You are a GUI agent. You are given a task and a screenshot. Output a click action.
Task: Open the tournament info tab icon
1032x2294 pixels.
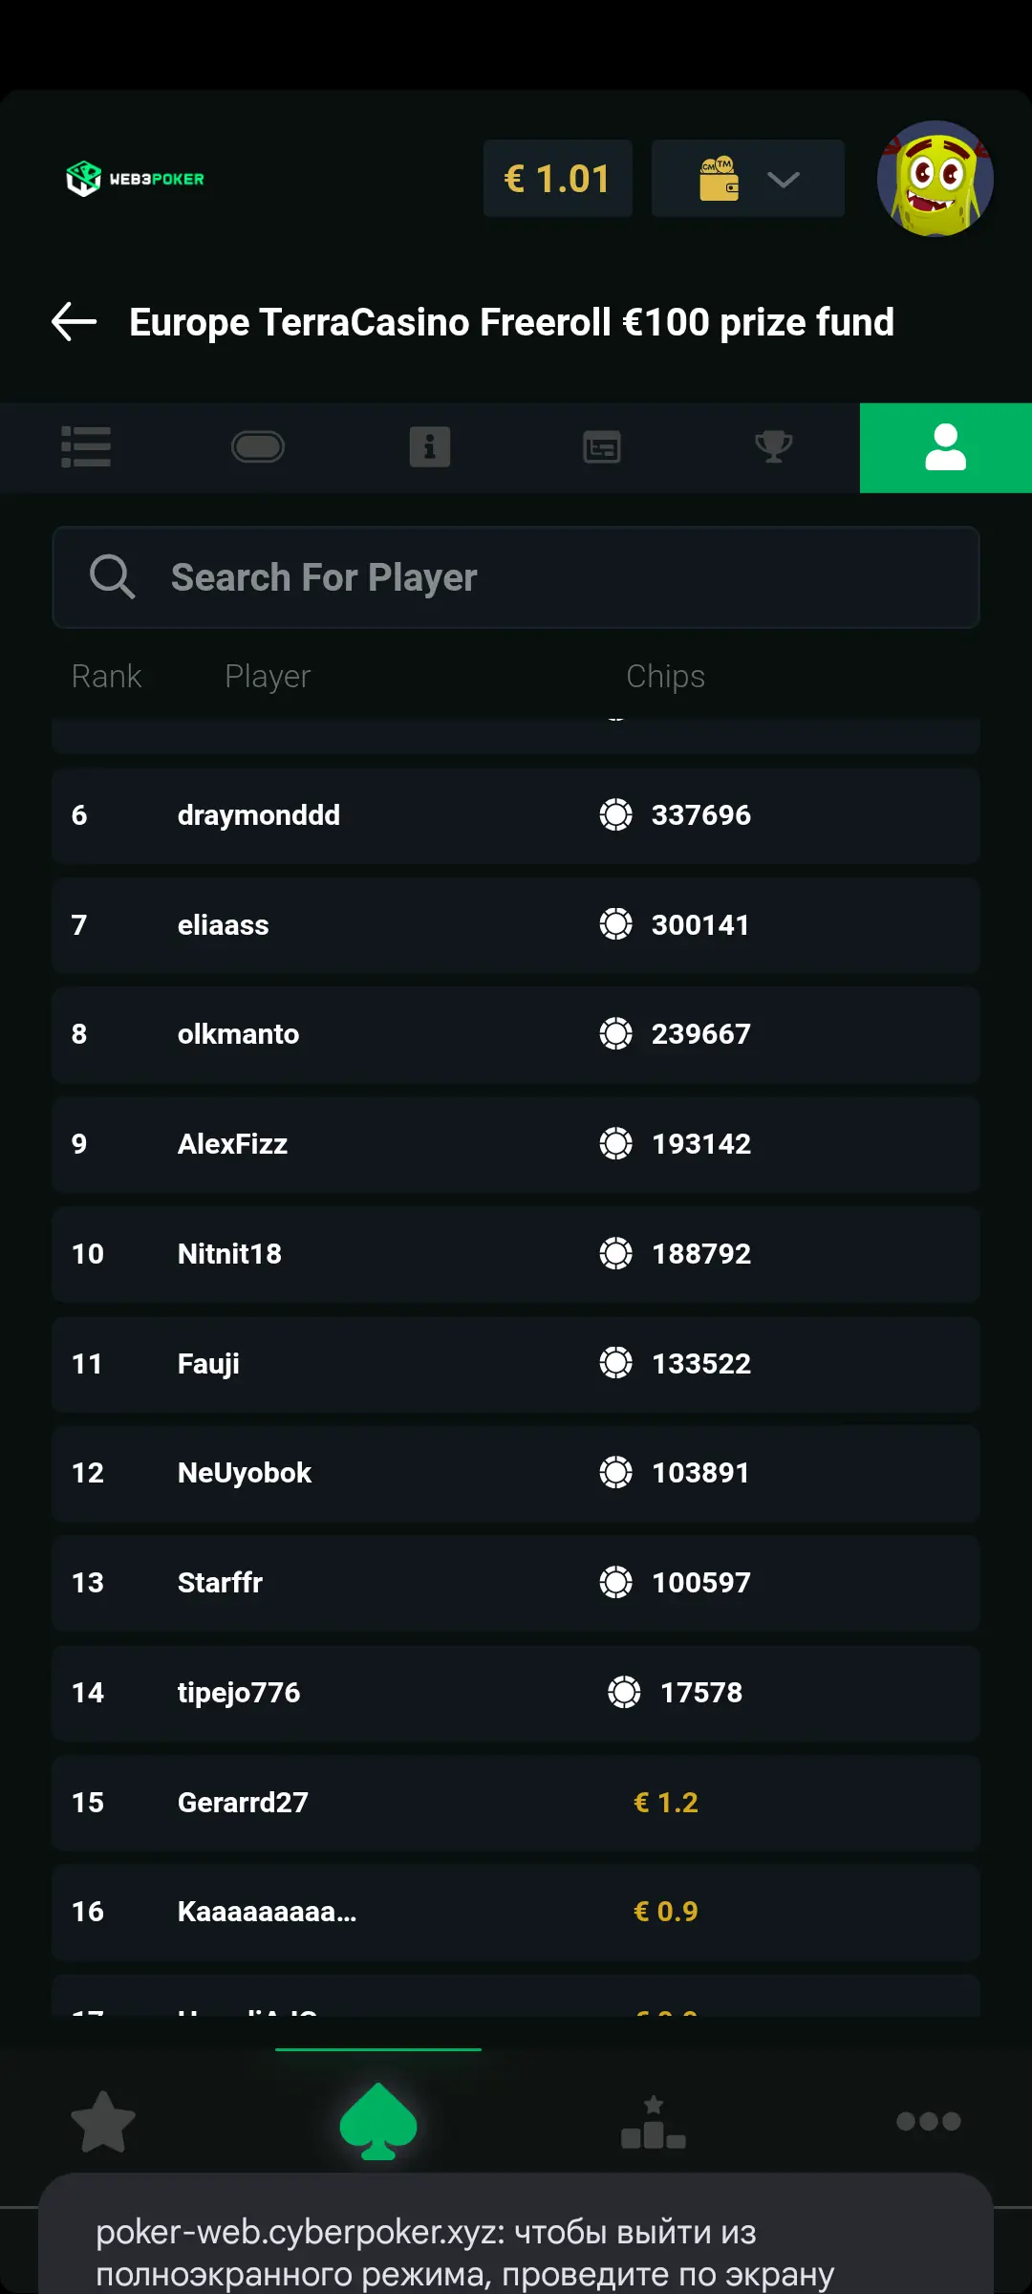click(430, 447)
